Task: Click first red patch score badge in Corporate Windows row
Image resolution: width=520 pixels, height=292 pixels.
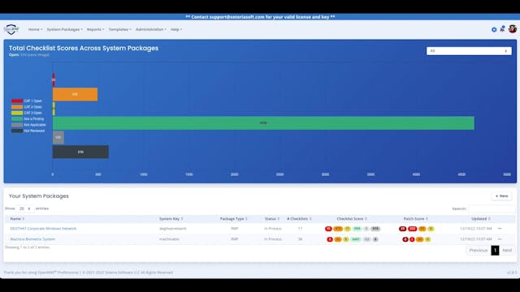Action: pos(403,229)
